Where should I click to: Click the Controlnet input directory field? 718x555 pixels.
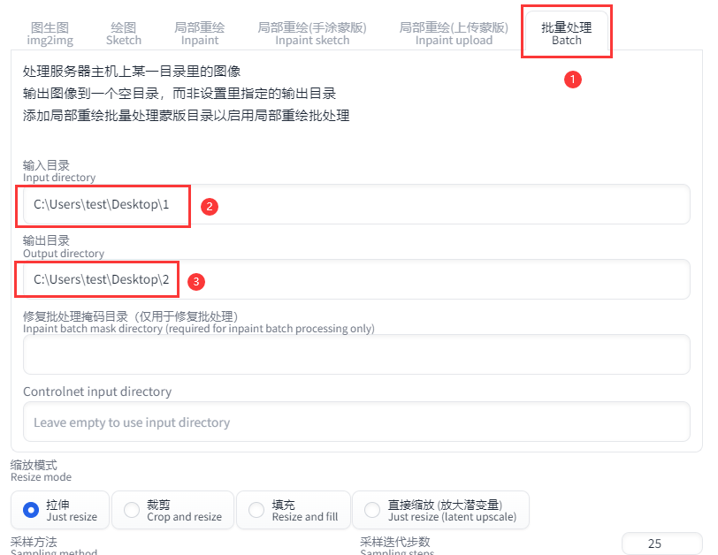point(356,422)
